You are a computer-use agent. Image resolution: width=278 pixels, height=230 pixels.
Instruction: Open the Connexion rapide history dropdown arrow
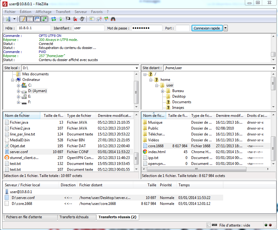tap(225, 28)
